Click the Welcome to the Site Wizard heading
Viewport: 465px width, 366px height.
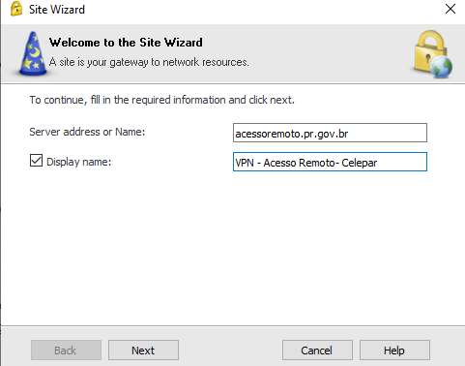pos(126,43)
